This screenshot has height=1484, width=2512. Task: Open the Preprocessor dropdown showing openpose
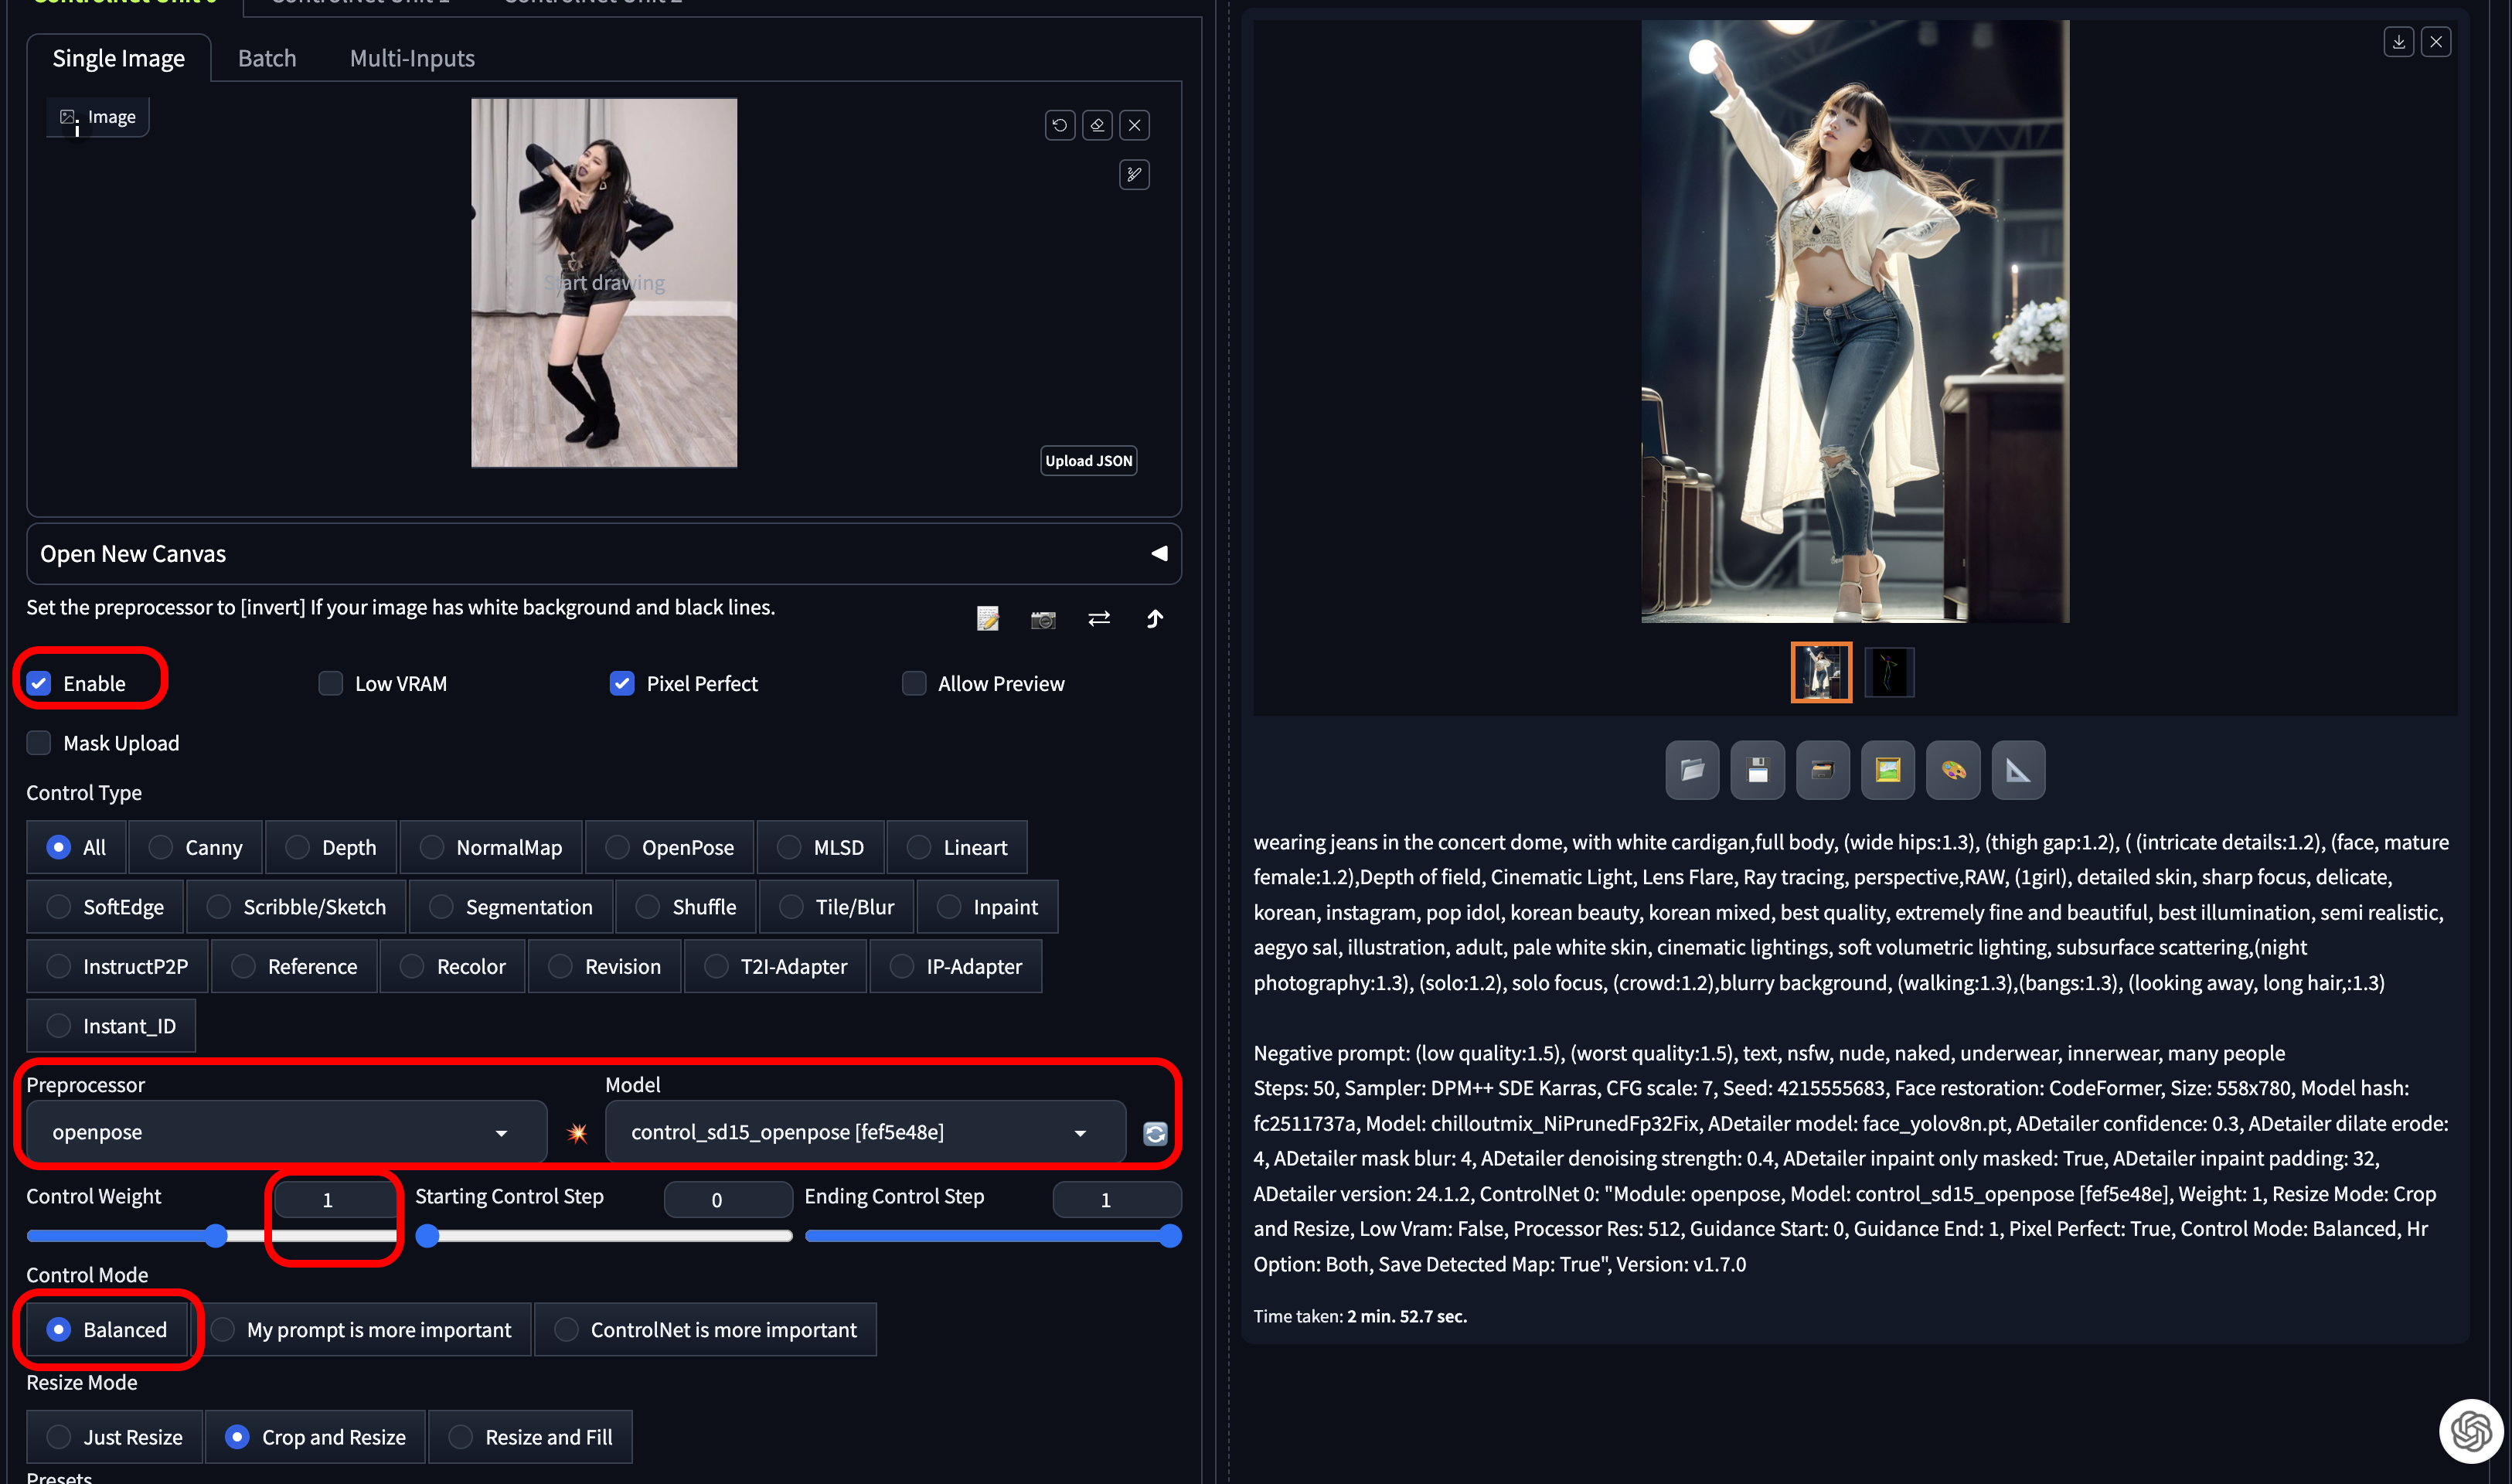tap(286, 1132)
